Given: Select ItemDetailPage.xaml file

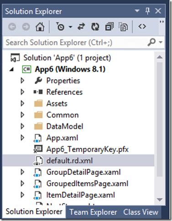Looking at the screenshot, I should pos(81,195).
